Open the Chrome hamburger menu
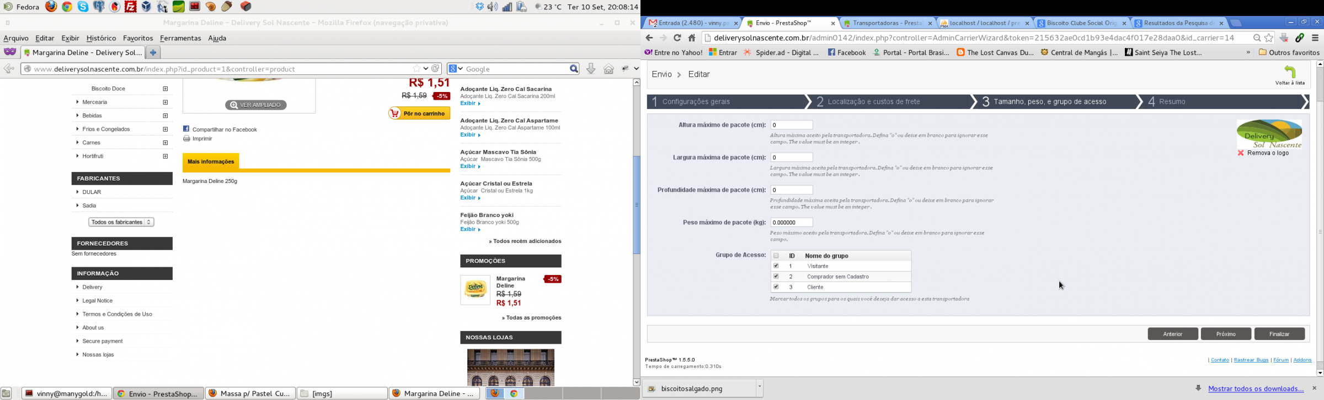The width and height of the screenshot is (1324, 400). pos(1315,38)
